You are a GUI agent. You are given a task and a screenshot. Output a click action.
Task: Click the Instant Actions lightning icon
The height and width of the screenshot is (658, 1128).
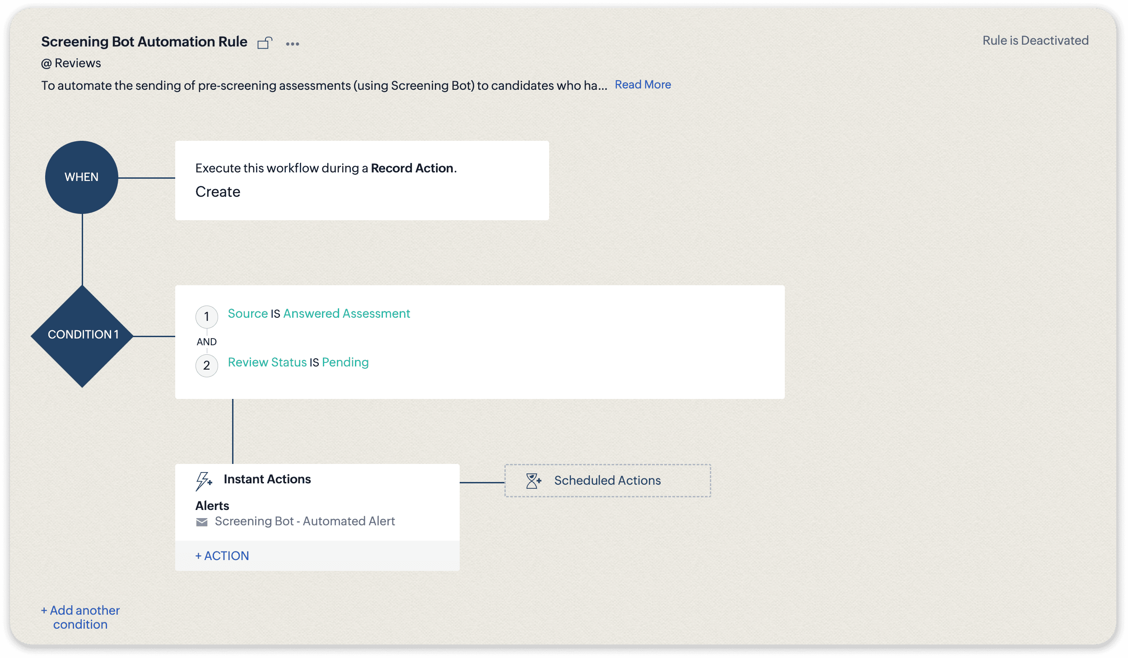pos(204,481)
